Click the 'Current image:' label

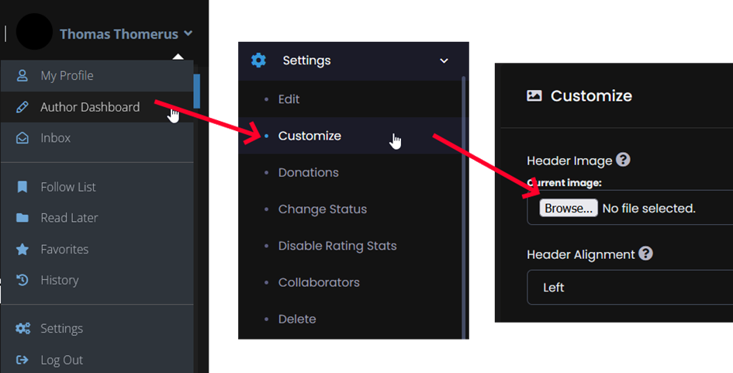[564, 183]
